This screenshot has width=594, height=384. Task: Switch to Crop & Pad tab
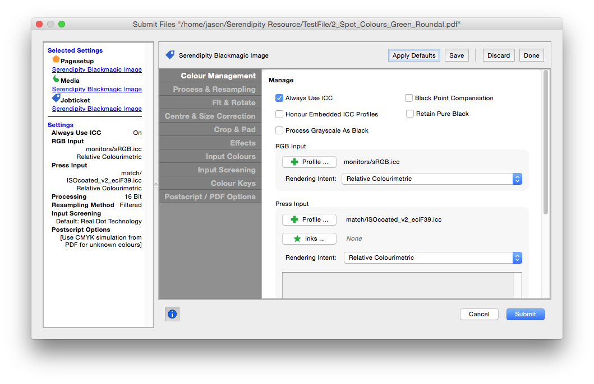(210, 129)
